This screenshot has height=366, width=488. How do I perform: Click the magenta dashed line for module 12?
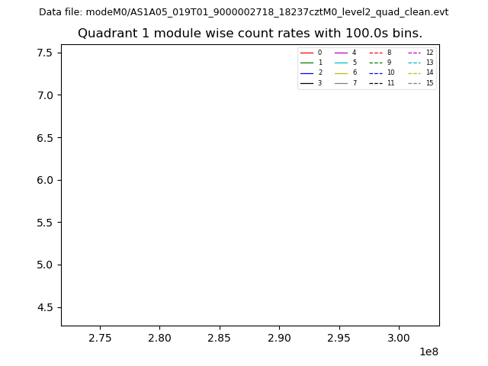[x=414, y=53]
